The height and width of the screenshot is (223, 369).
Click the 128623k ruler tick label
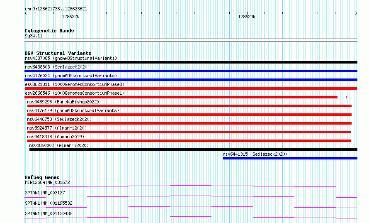247,17
